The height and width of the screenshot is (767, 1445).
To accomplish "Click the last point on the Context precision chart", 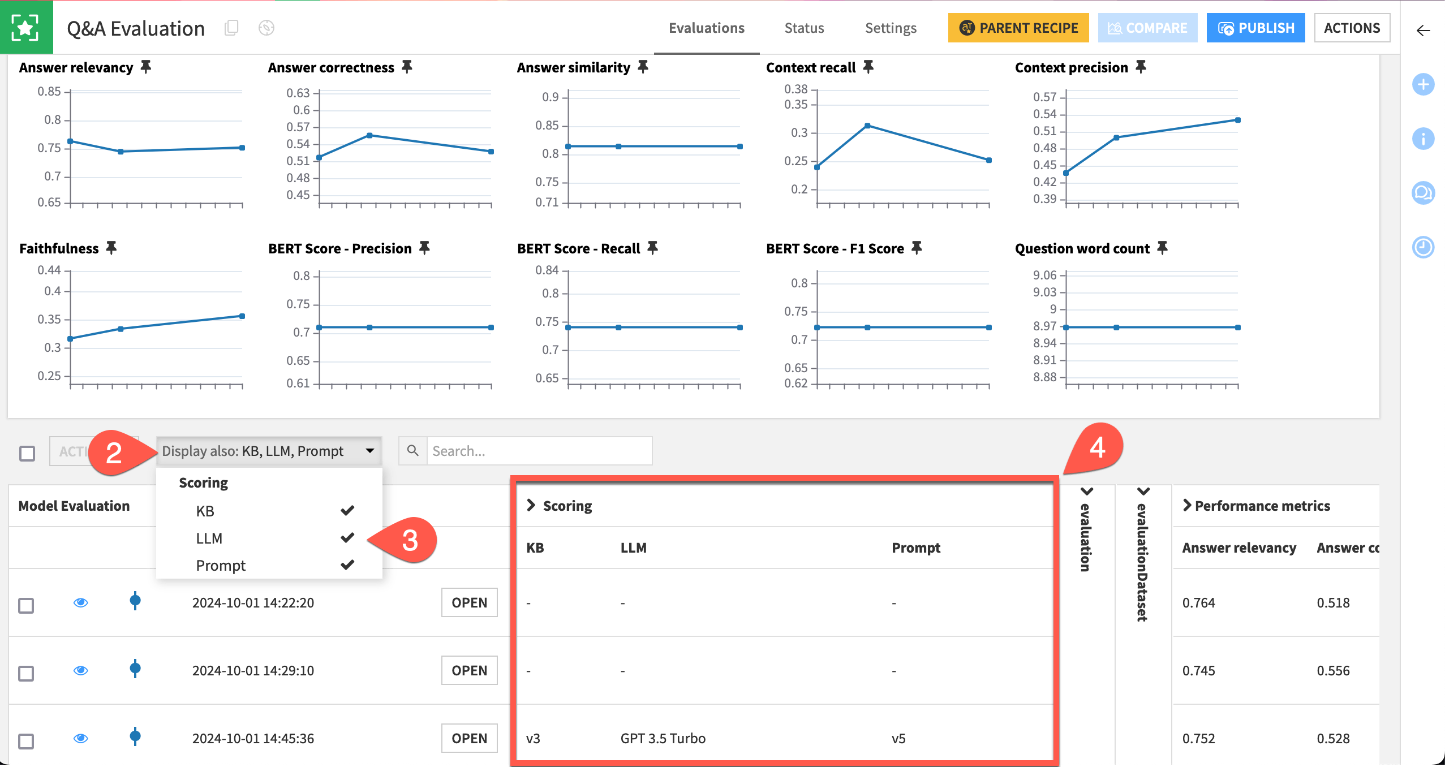I will 1238,120.
